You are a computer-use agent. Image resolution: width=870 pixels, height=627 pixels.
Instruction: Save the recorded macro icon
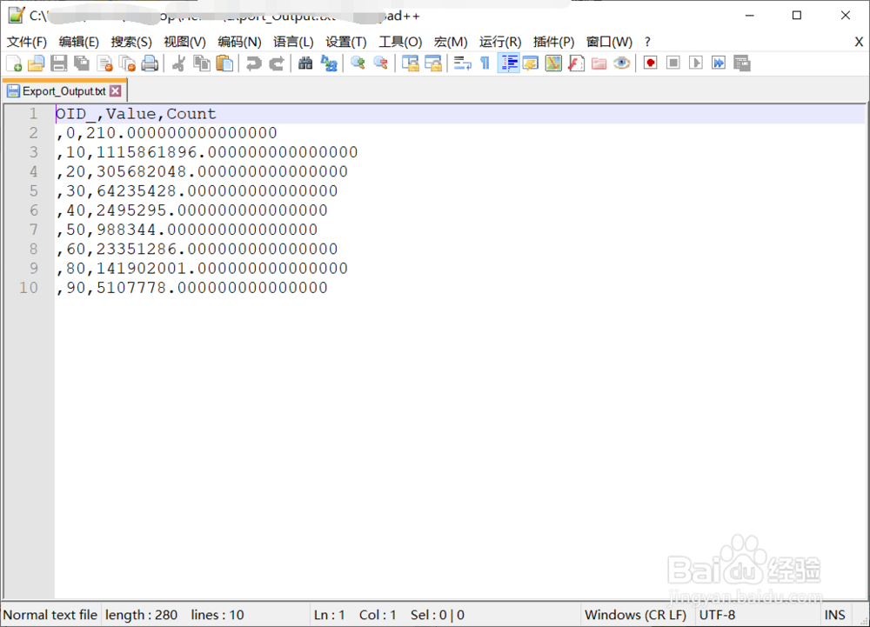click(x=742, y=63)
